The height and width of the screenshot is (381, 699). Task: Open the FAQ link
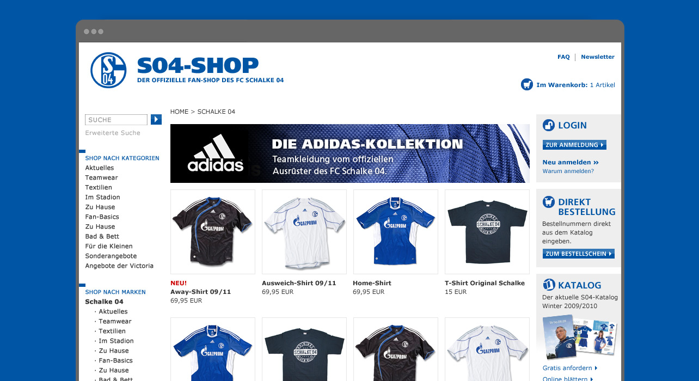click(563, 57)
